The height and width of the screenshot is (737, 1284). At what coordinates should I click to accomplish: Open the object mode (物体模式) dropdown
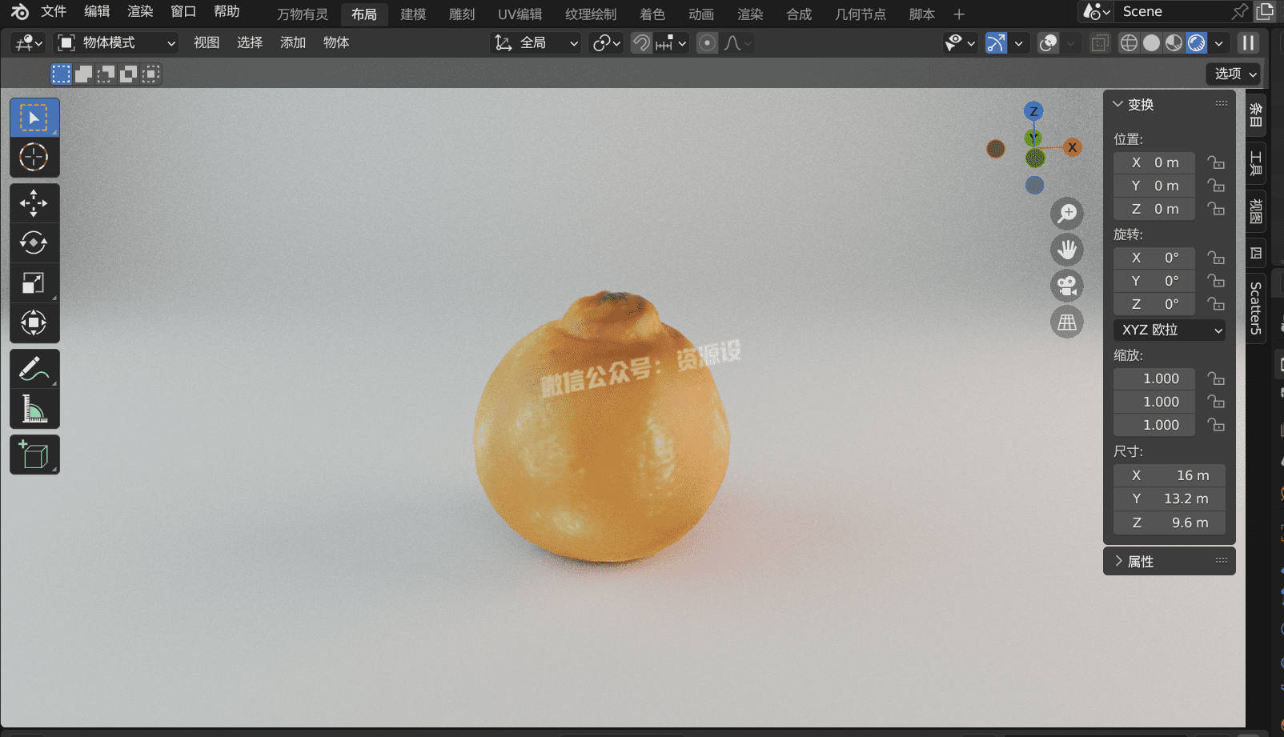pyautogui.click(x=117, y=43)
